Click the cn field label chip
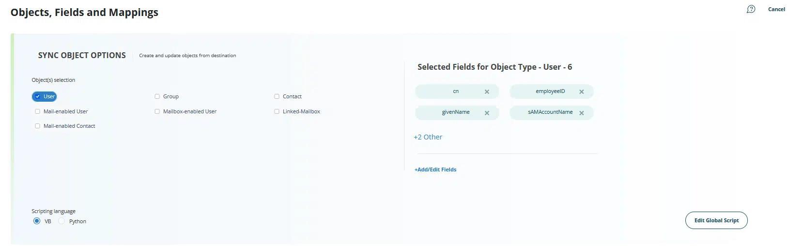The height and width of the screenshot is (246, 789). point(455,92)
